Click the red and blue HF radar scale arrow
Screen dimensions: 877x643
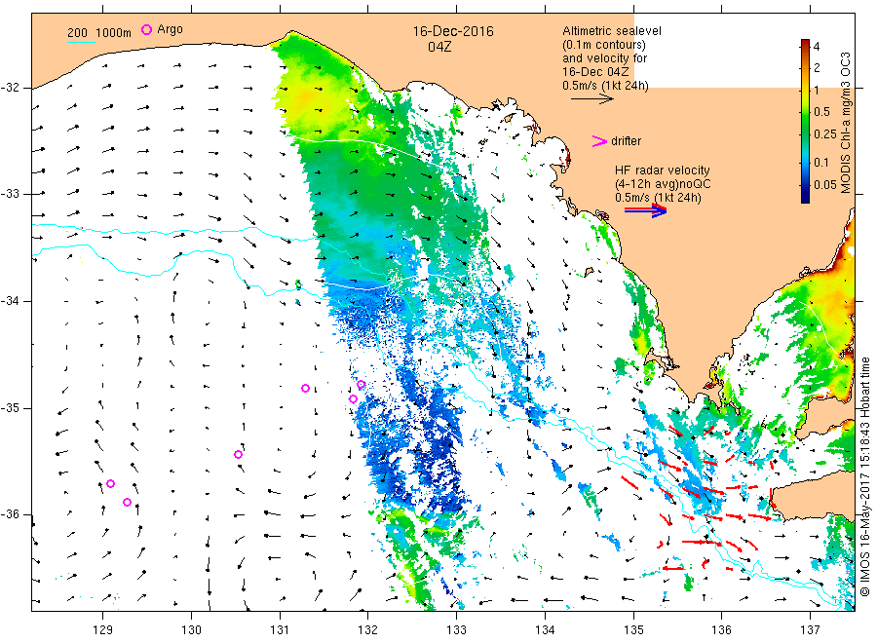[645, 210]
